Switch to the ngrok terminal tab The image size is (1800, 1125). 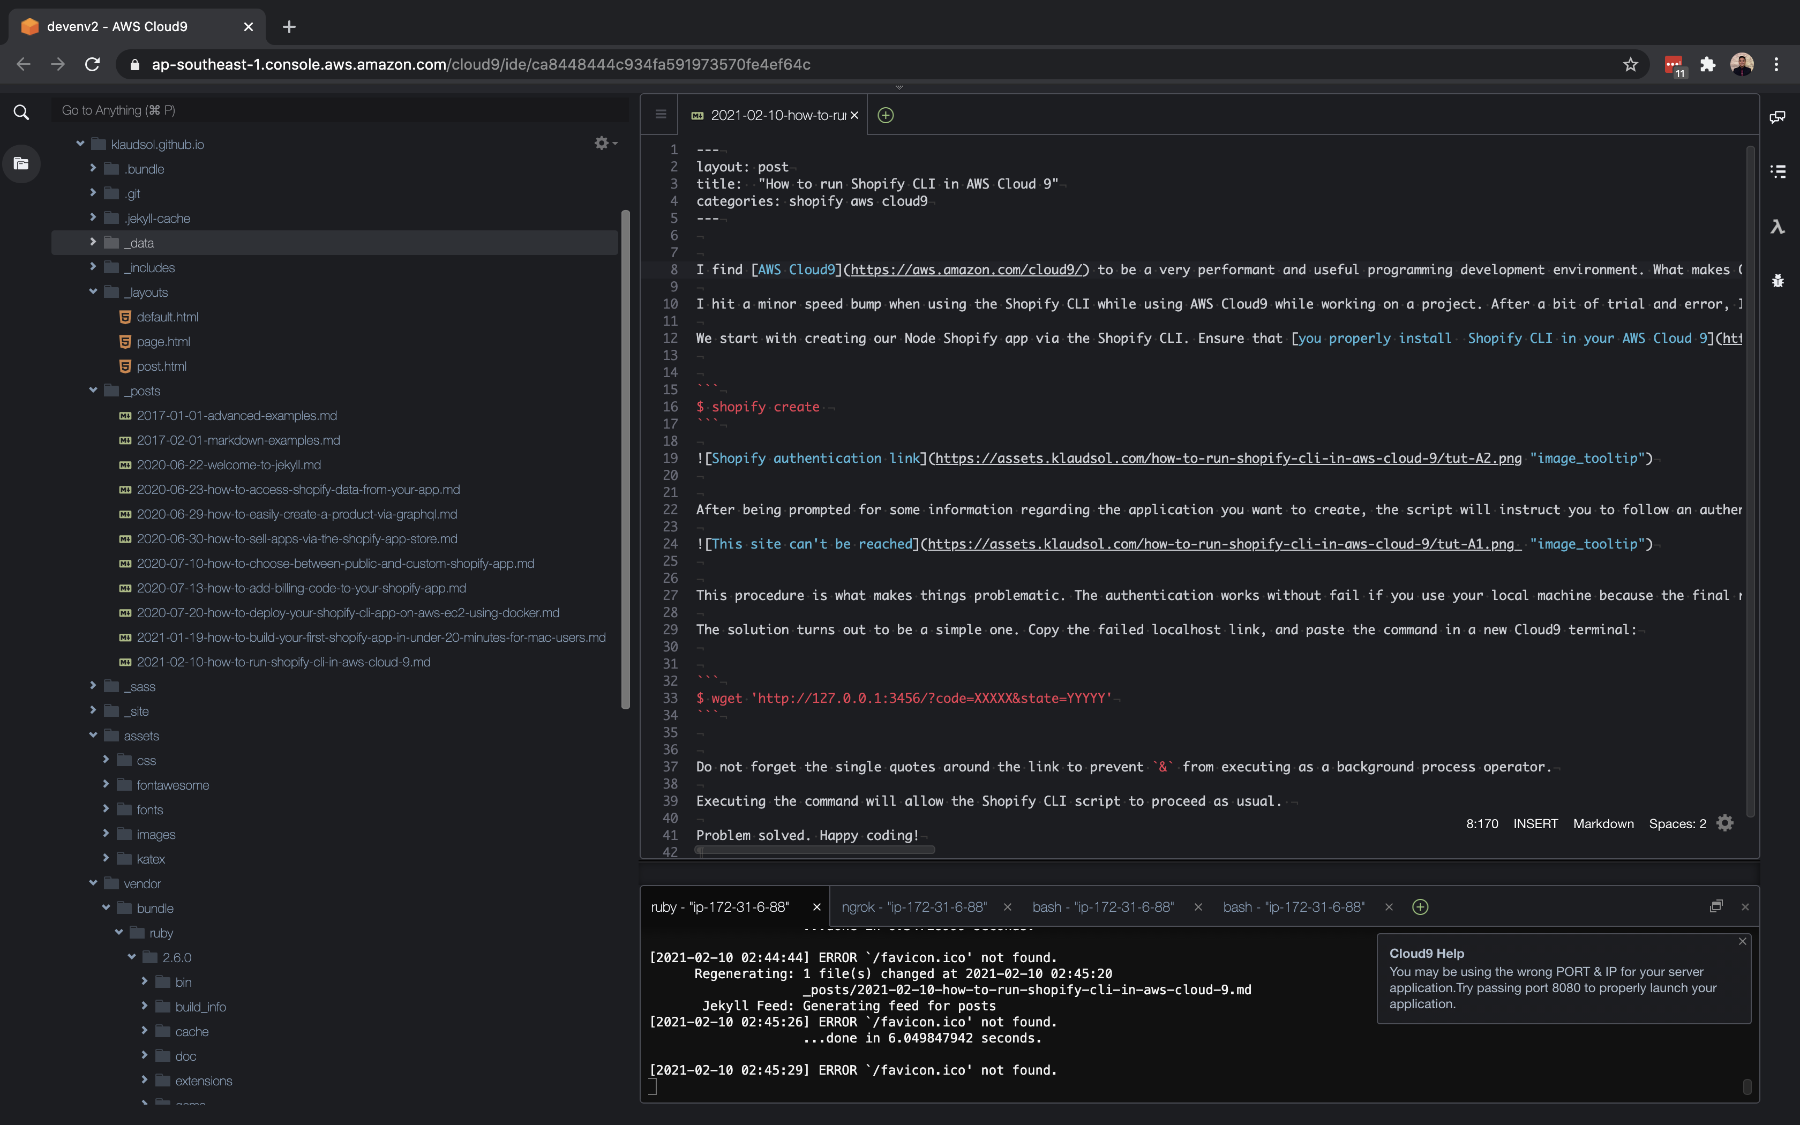pos(913,907)
